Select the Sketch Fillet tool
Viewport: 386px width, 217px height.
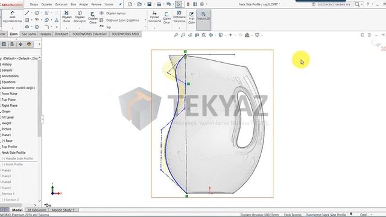[46, 27]
